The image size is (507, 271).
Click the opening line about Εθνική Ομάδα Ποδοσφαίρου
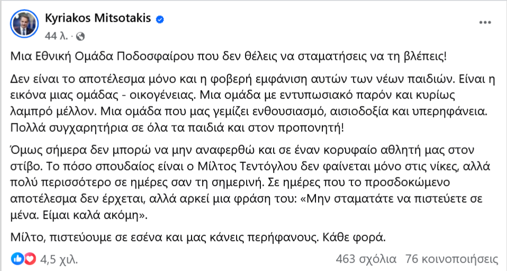[x=228, y=56]
